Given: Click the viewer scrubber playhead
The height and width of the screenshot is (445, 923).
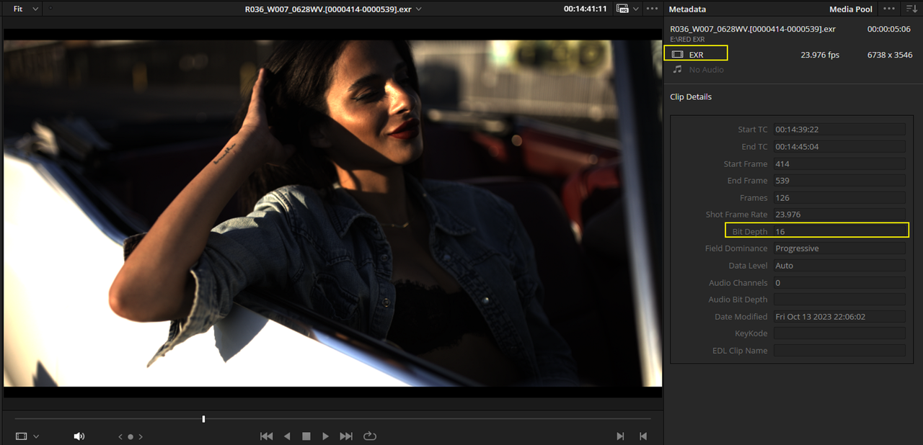Looking at the screenshot, I should click(203, 418).
